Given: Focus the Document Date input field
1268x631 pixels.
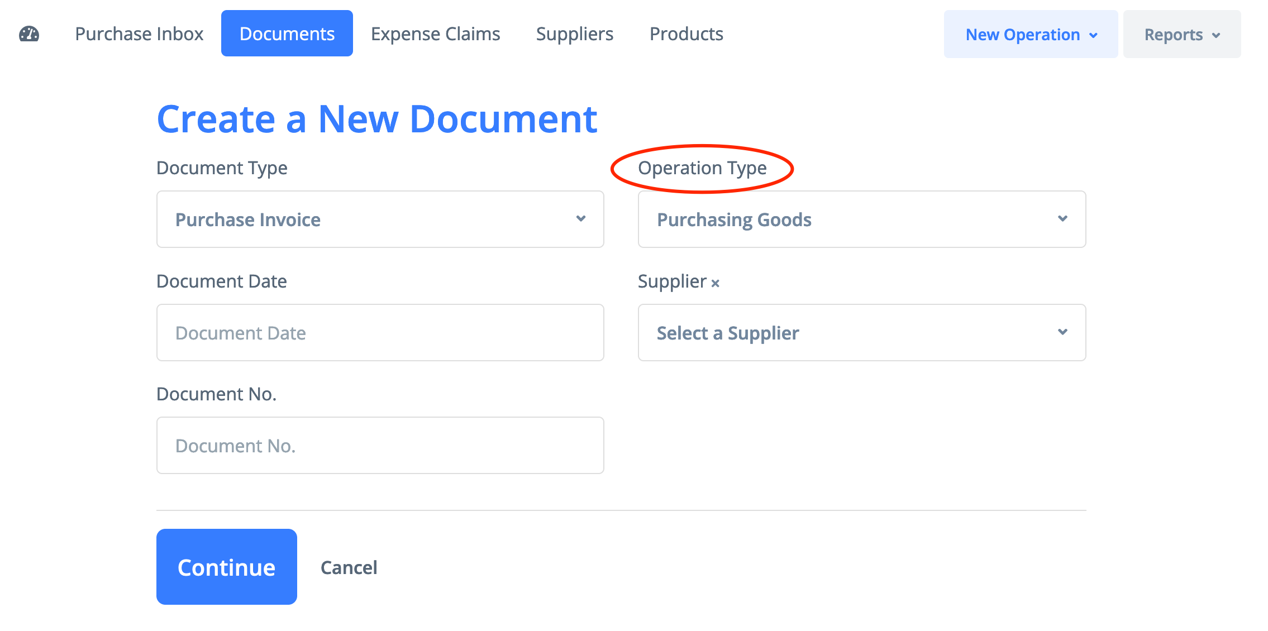Looking at the screenshot, I should [380, 333].
